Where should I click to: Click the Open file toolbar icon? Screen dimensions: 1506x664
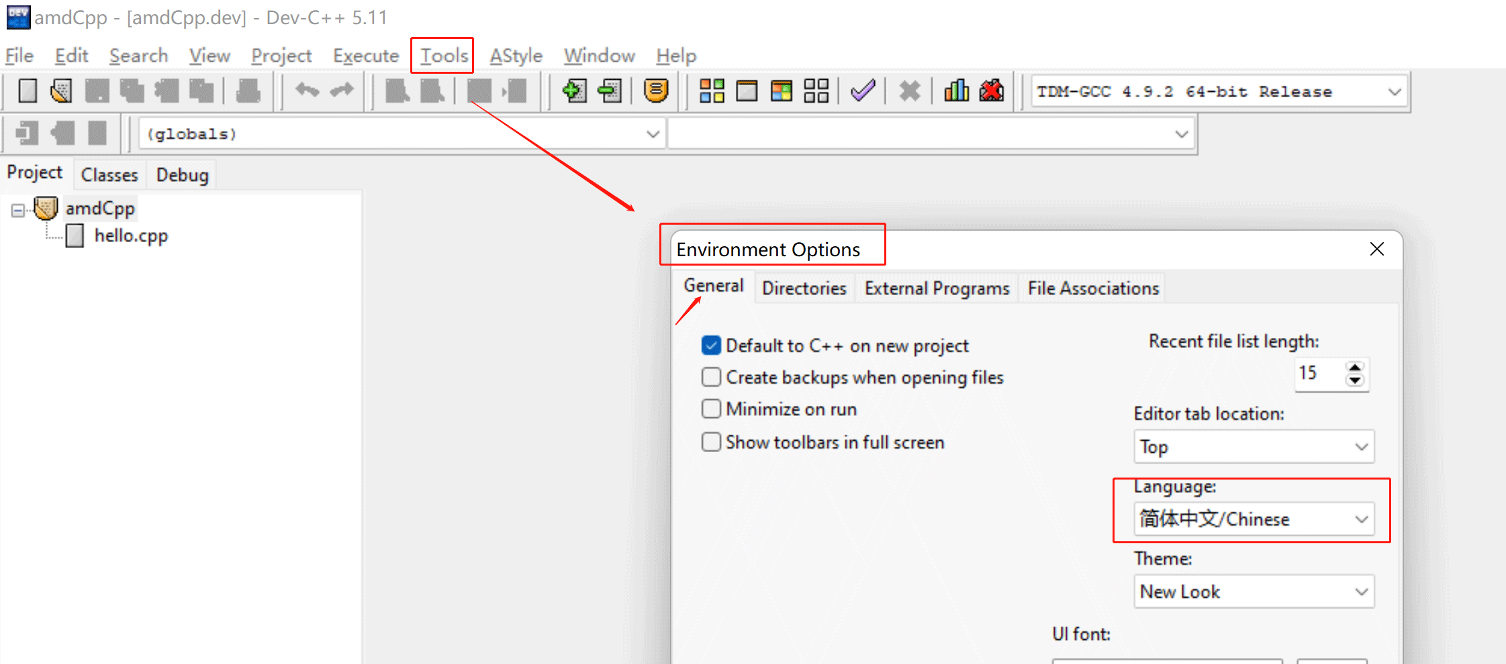62,91
